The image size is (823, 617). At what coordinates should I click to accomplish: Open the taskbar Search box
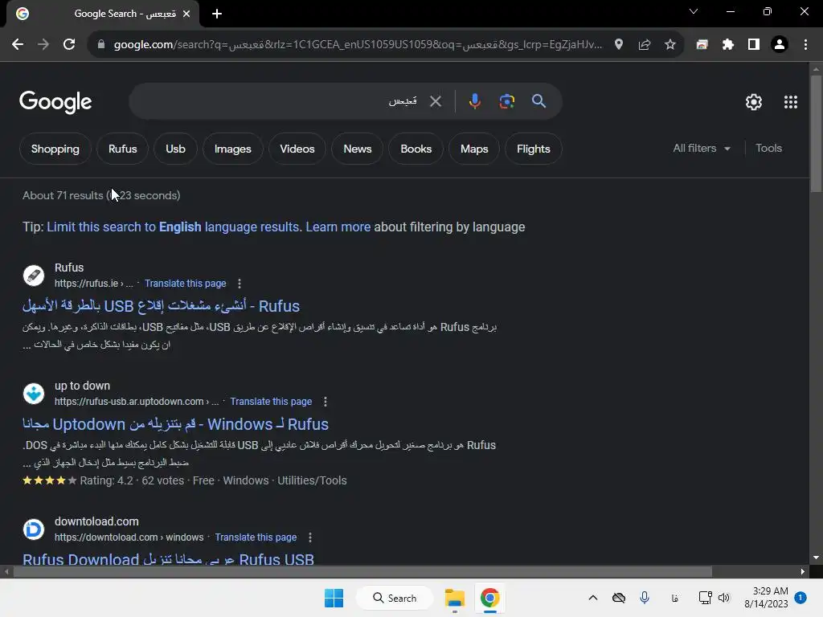pyautogui.click(x=395, y=598)
